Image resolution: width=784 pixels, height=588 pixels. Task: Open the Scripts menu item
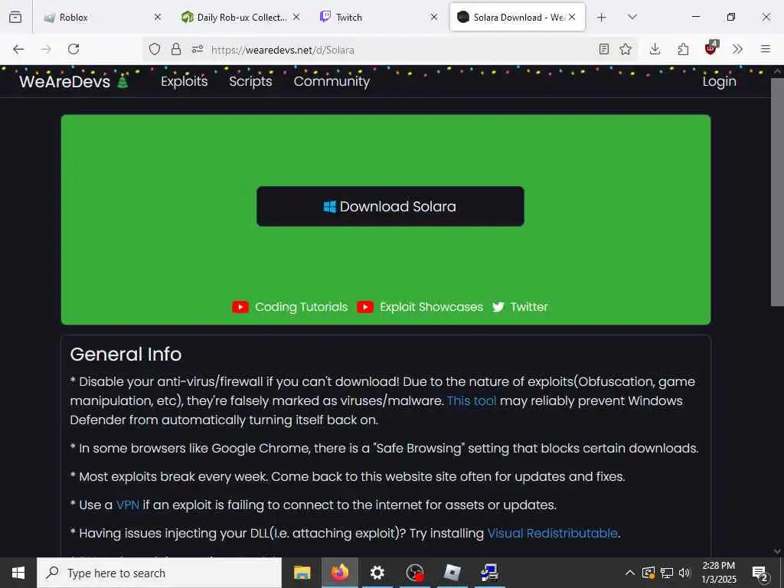250,81
